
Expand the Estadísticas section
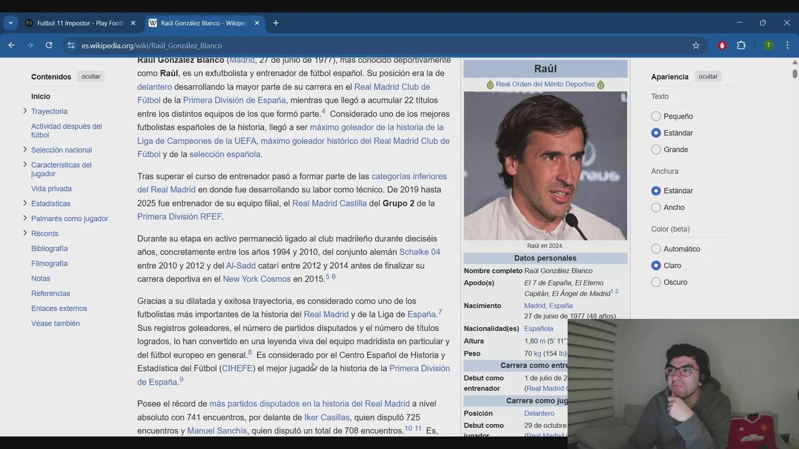25,203
